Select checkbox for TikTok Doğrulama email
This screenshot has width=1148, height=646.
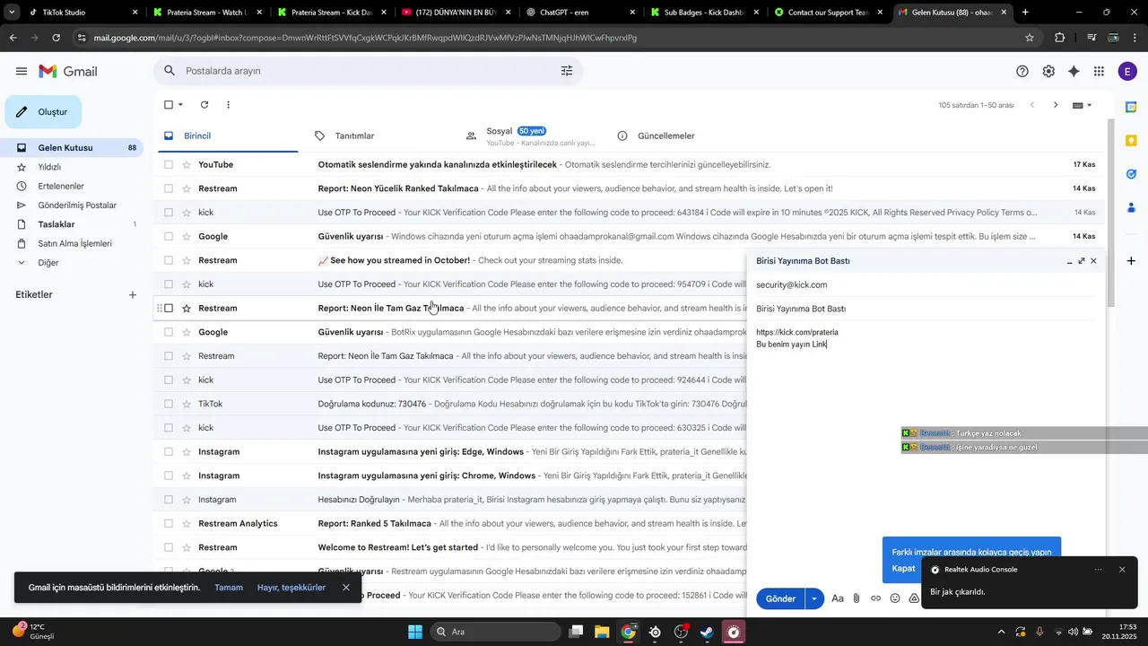169,404
